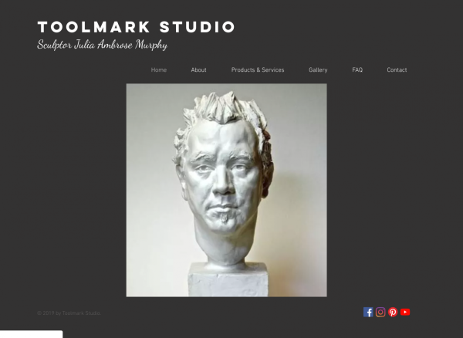This screenshot has width=463, height=338.
Task: Open the Pinterest social icon
Action: click(393, 312)
